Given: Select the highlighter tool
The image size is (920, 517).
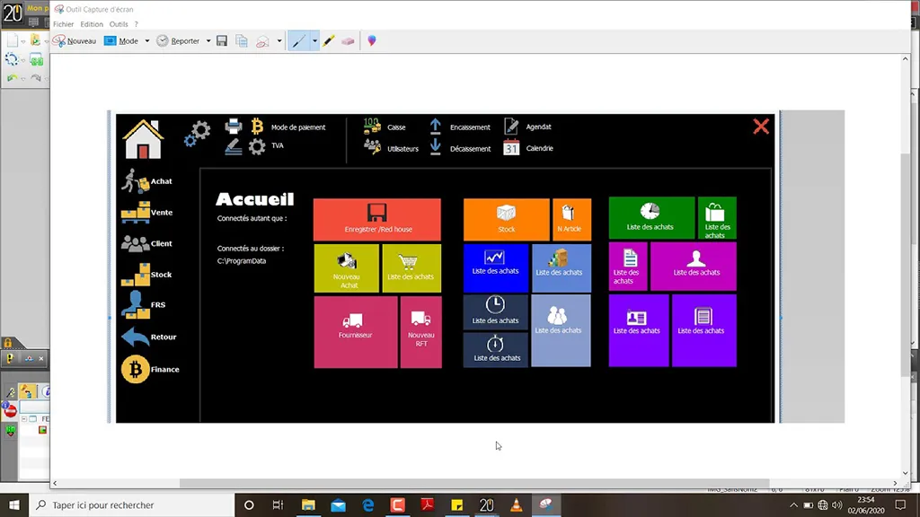Looking at the screenshot, I should tap(329, 41).
